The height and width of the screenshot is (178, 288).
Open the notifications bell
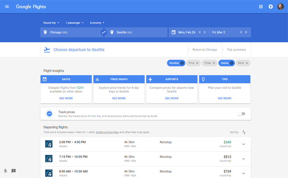271,7
